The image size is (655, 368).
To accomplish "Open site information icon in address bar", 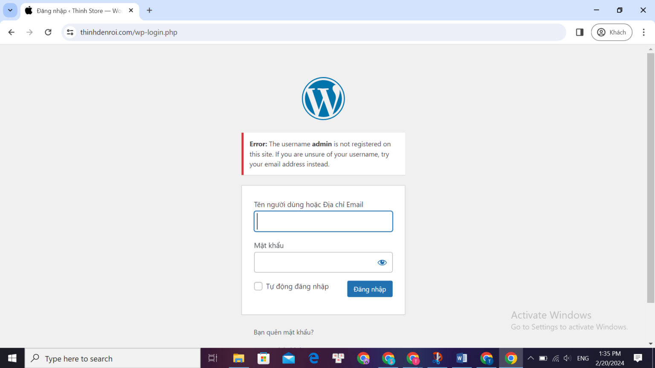I will coord(70,32).
